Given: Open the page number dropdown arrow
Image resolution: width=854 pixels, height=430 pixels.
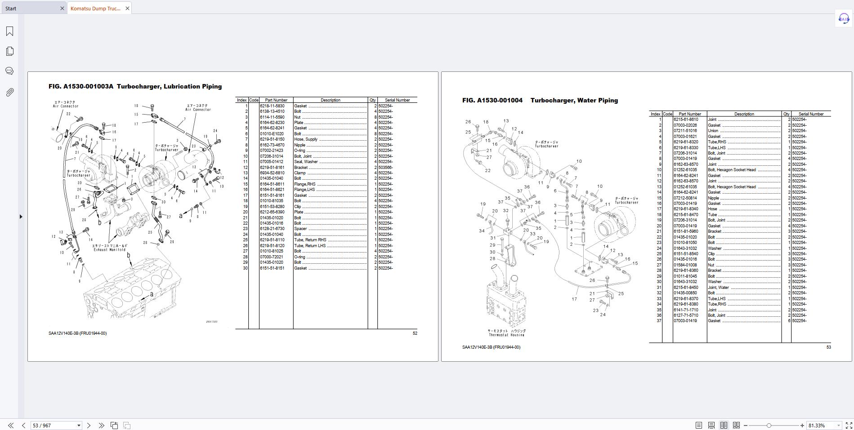Looking at the screenshot, I should pyautogui.click(x=79, y=426).
